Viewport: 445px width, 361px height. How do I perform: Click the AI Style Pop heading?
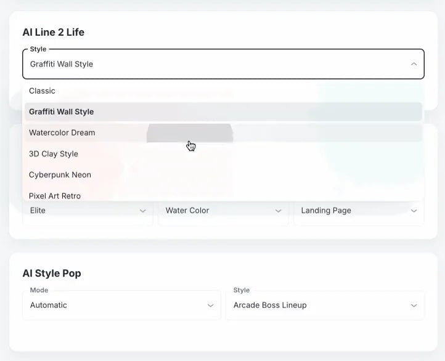52,273
